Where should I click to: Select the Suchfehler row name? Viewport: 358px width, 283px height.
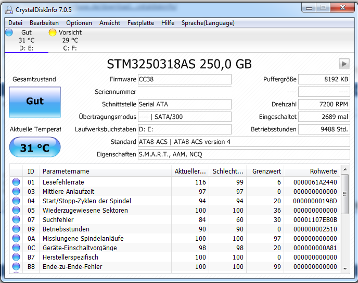click(x=58, y=220)
